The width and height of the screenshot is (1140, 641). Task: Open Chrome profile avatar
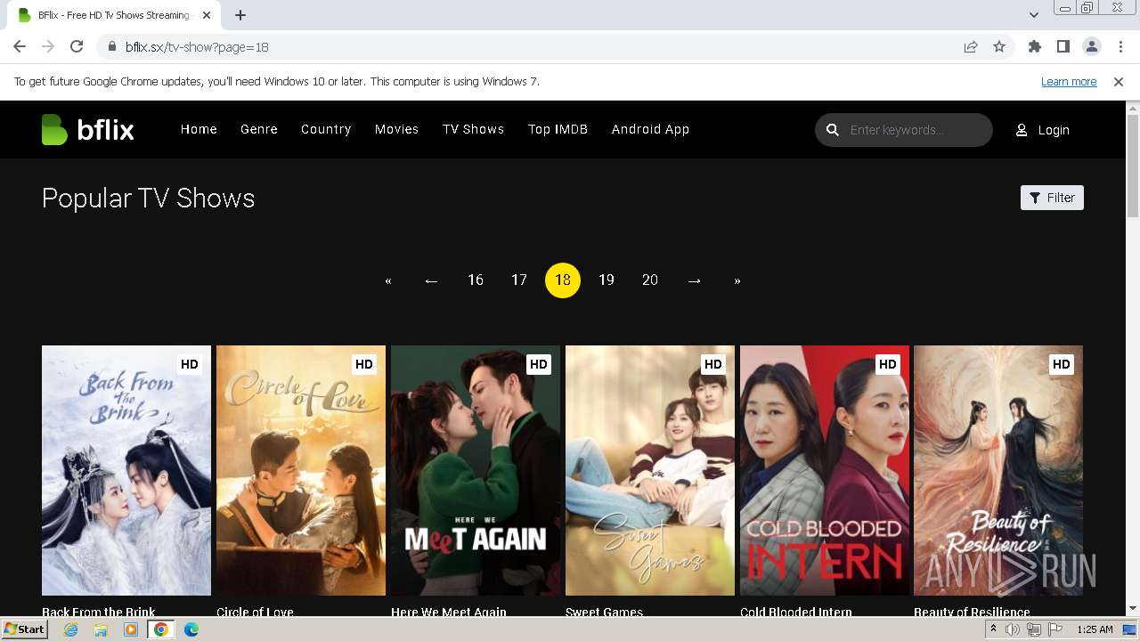pos(1092,46)
